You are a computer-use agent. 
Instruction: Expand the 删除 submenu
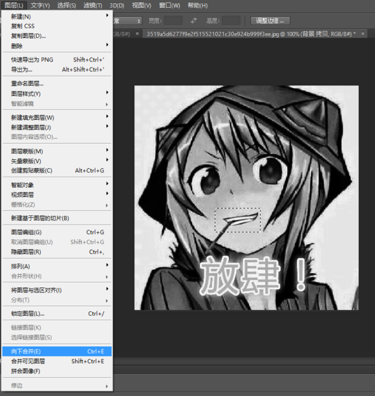pyautogui.click(x=57, y=46)
